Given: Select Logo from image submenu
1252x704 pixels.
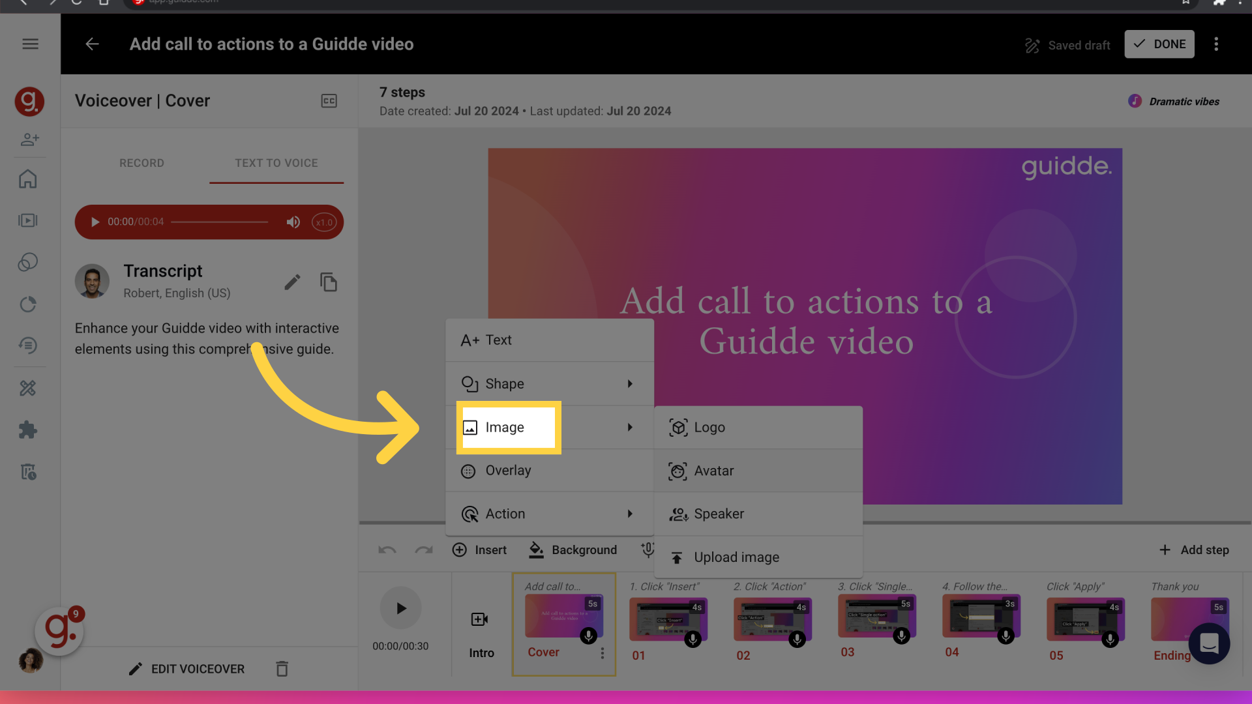Looking at the screenshot, I should pos(758,428).
